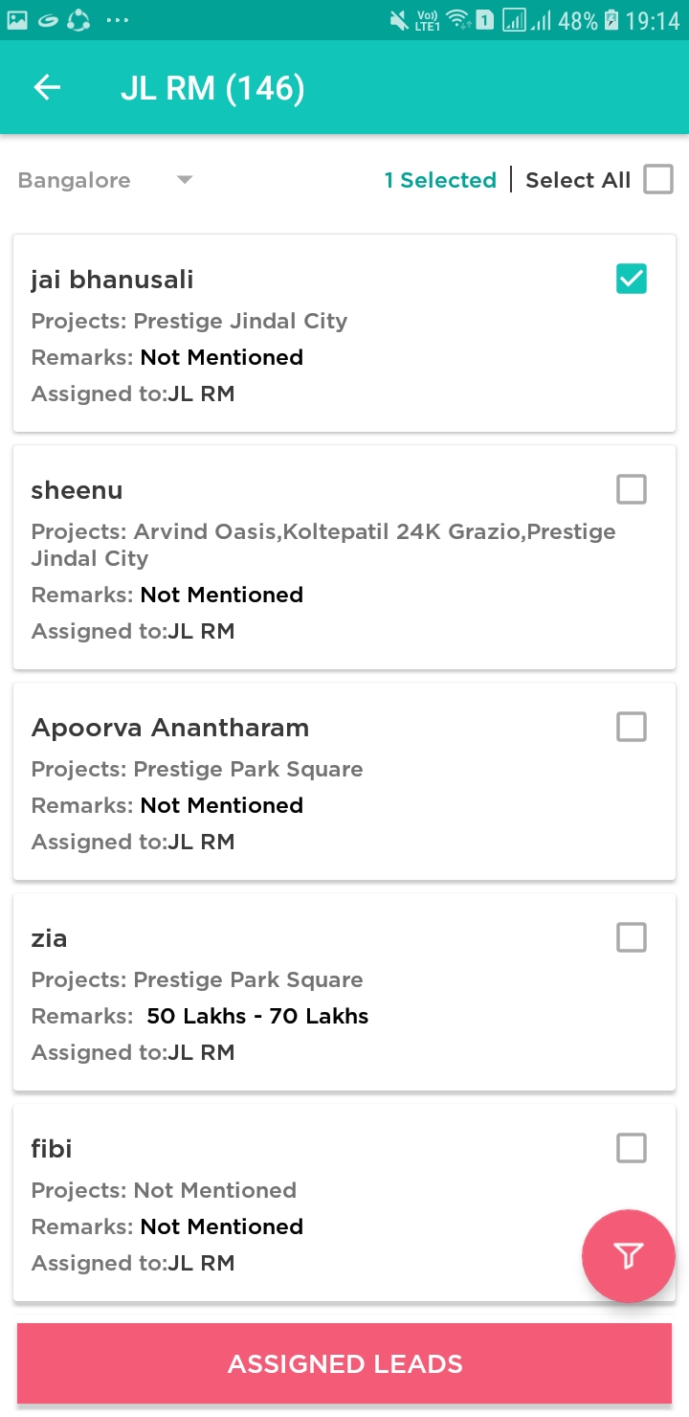The width and height of the screenshot is (689, 1417).
Task: Enable the zia lead checkbox
Action: coord(632,937)
